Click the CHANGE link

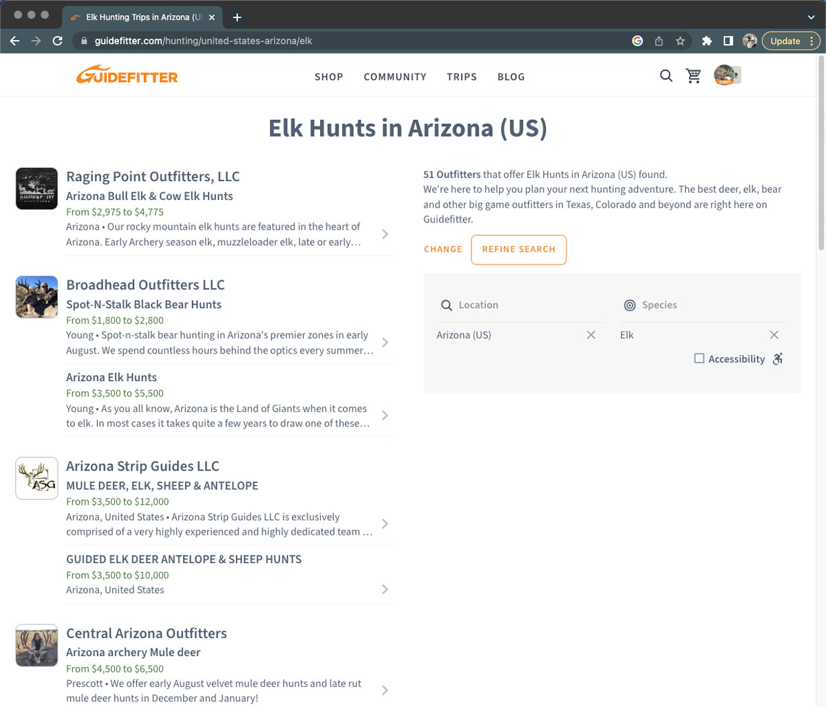[443, 249]
